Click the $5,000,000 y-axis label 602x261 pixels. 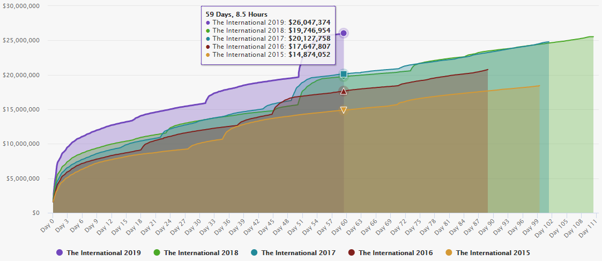[23, 178]
